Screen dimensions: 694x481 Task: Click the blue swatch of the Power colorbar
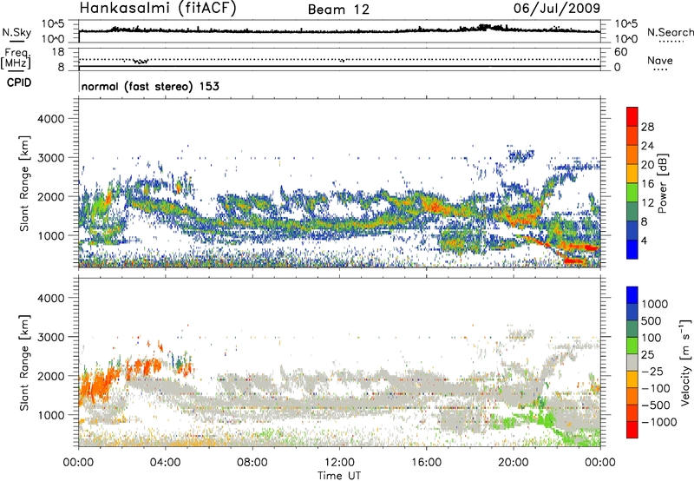pyautogui.click(x=632, y=249)
